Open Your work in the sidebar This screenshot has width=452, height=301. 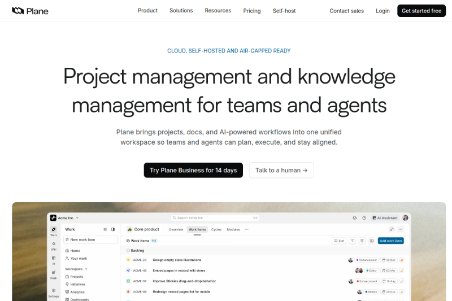click(x=76, y=259)
